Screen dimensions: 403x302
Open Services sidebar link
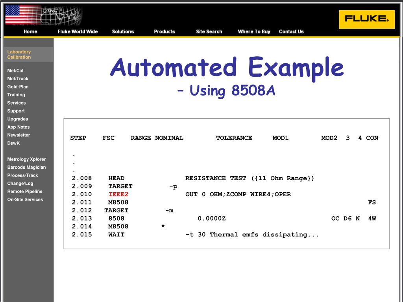pyautogui.click(x=17, y=103)
